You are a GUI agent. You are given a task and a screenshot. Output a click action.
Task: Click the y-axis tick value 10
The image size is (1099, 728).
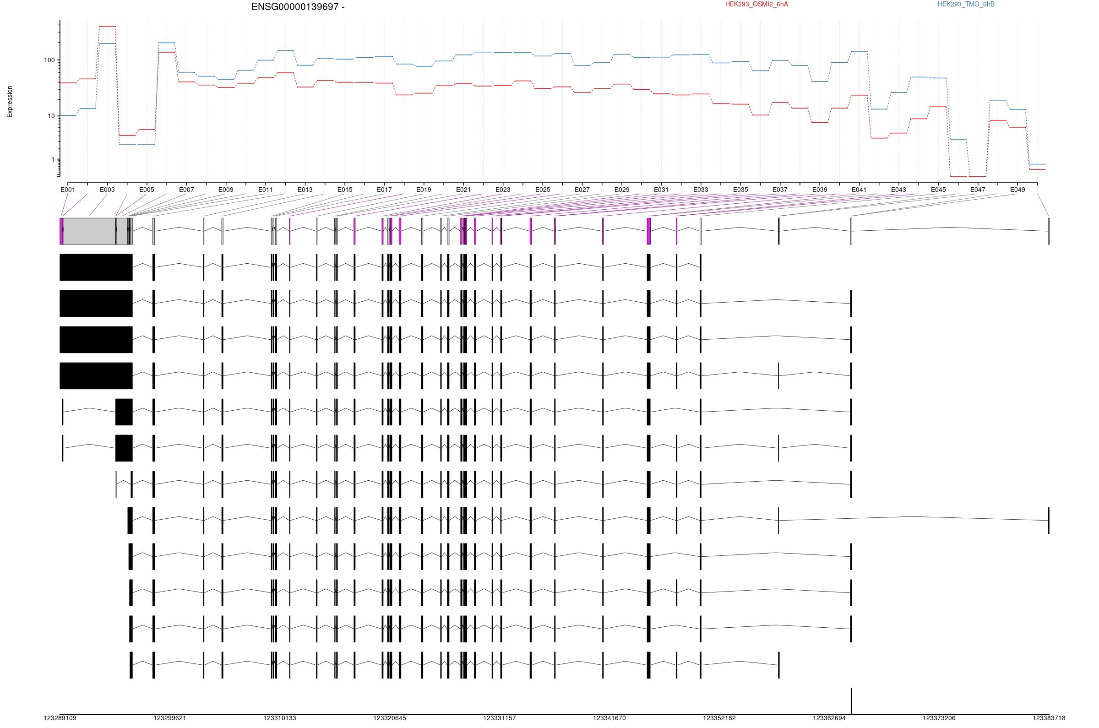click(51, 116)
